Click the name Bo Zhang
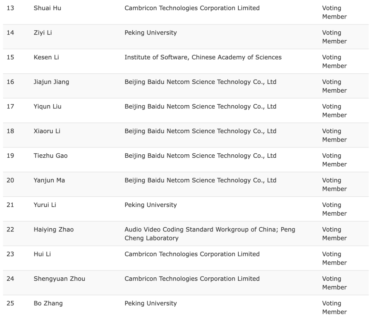The height and width of the screenshot is (319, 372). click(x=48, y=303)
